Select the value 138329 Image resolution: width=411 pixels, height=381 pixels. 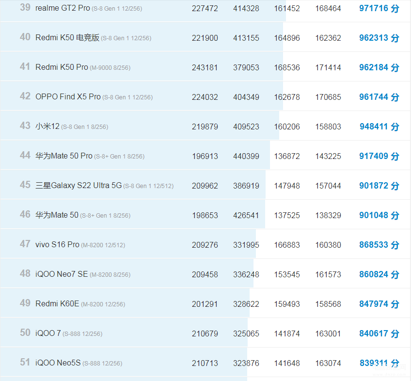pyautogui.click(x=328, y=216)
